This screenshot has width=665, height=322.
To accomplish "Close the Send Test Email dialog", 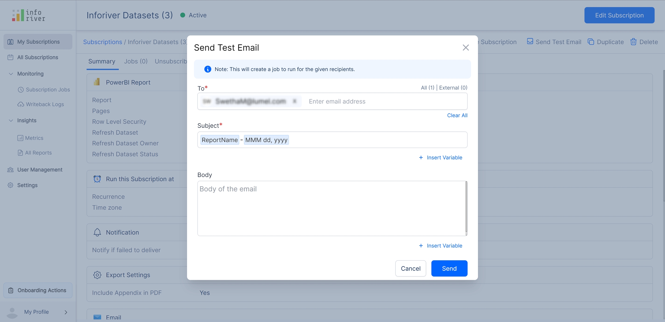I will coord(466,48).
